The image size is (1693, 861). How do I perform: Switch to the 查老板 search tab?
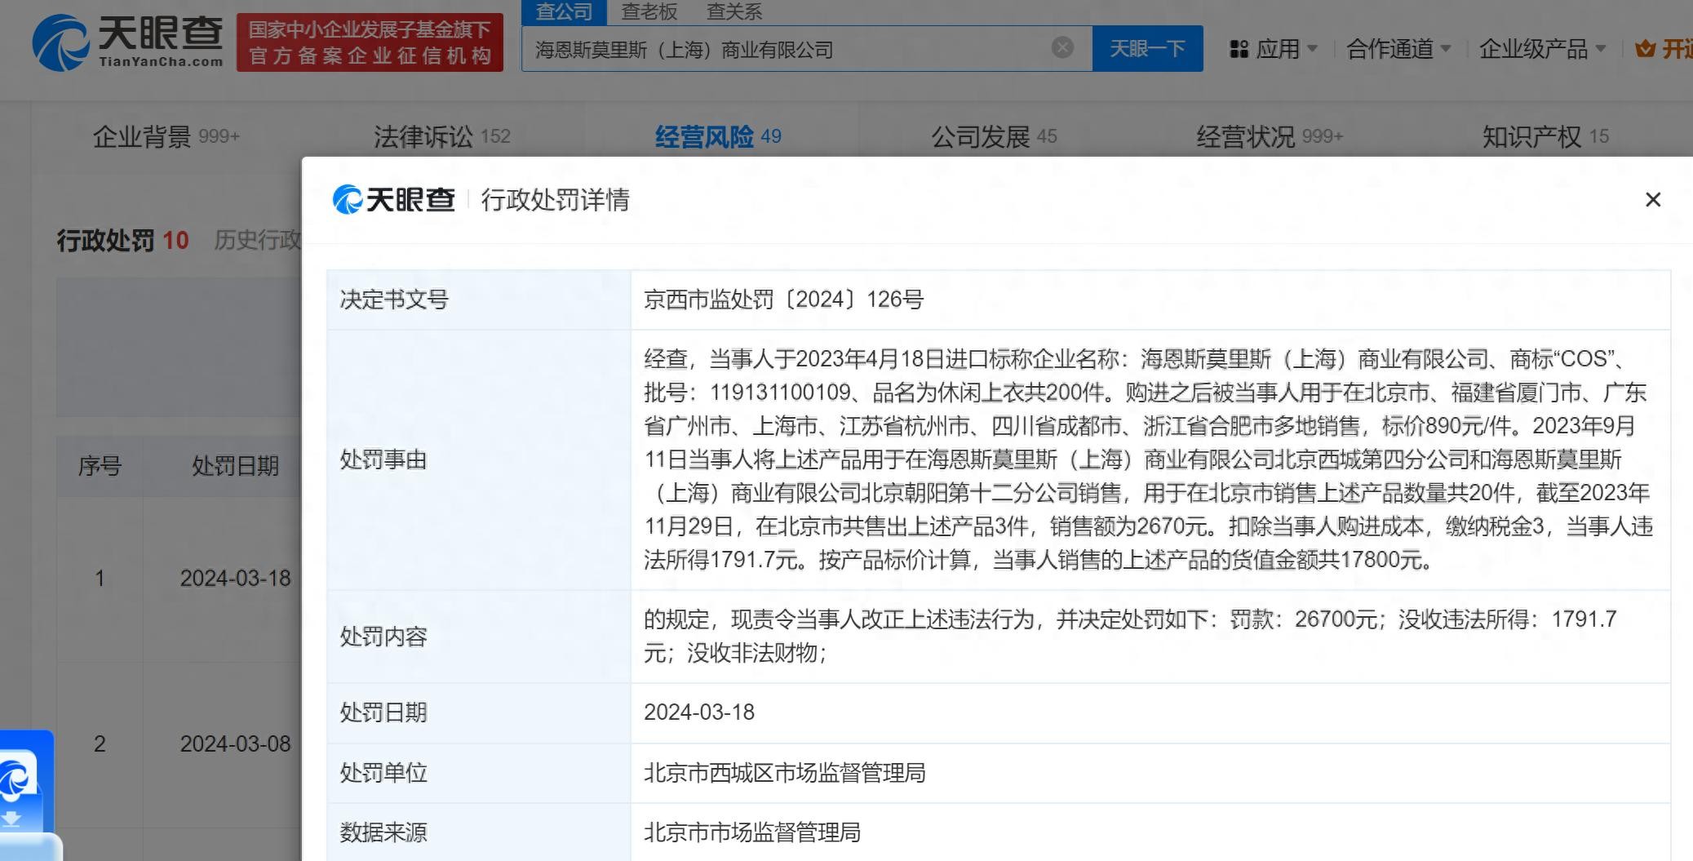(649, 11)
